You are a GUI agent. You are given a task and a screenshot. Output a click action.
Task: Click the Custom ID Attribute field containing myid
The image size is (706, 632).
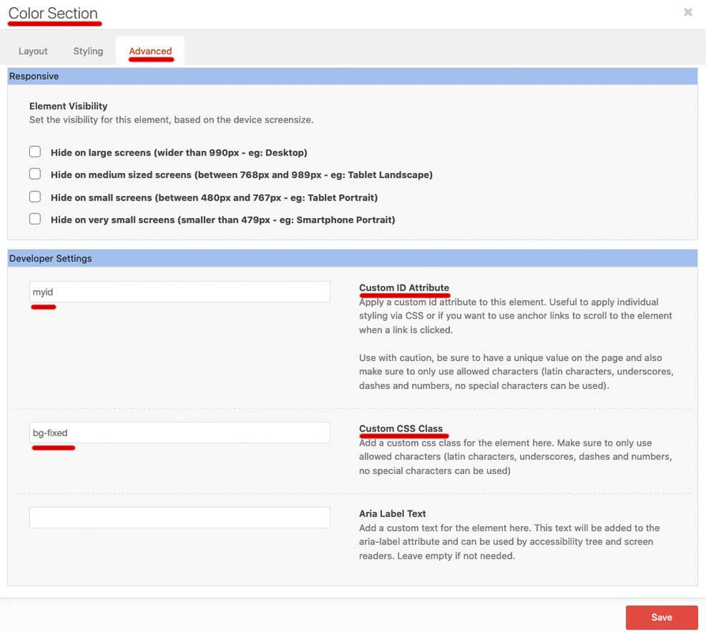click(x=179, y=292)
